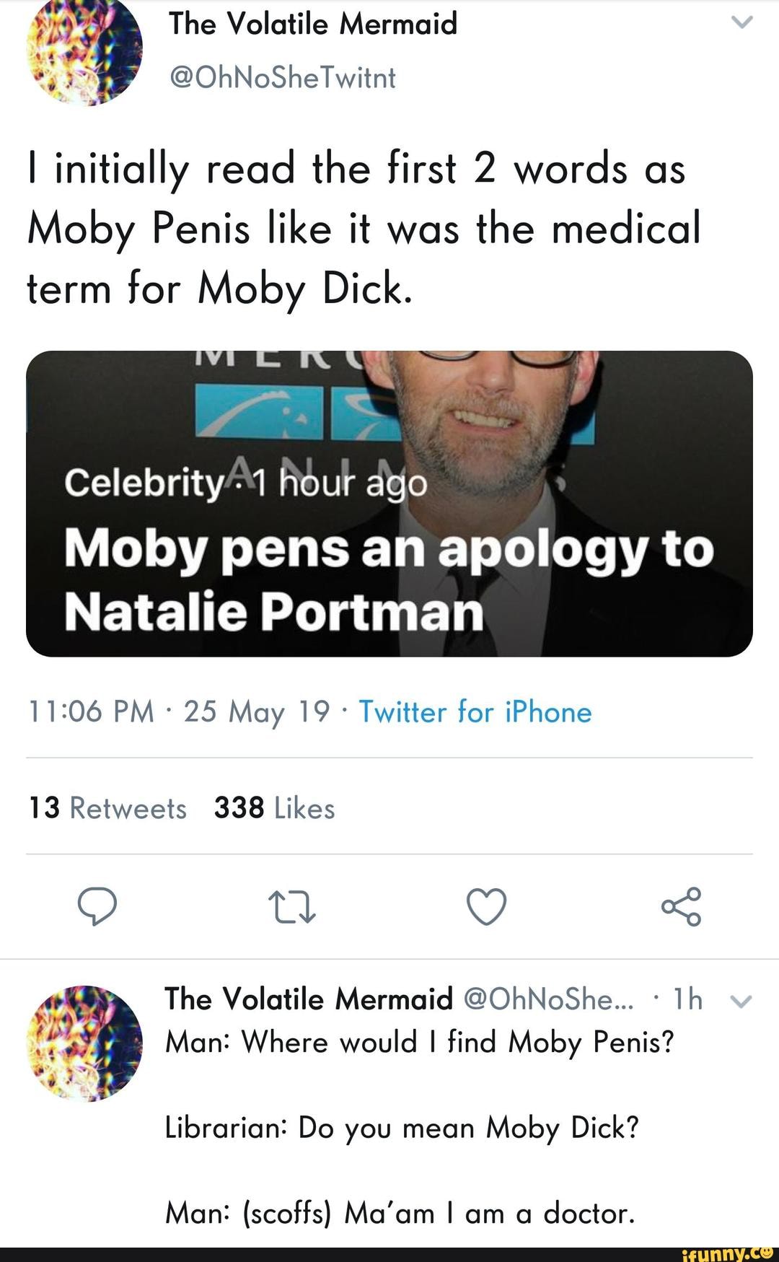Open the reply author name in thread
The height and width of the screenshot is (1262, 779).
click(308, 999)
